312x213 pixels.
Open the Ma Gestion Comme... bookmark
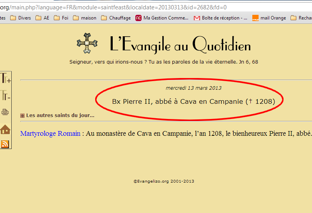click(x=162, y=18)
